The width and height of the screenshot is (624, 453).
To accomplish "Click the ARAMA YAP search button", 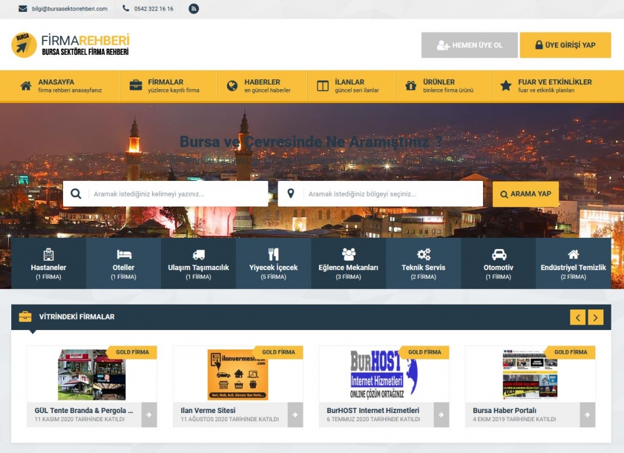I will [x=525, y=194].
